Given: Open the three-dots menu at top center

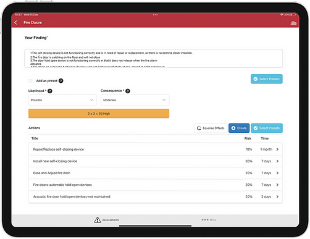Looking at the screenshot, I should coord(155,15).
